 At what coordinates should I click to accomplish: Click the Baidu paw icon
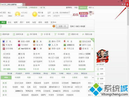point(4,41)
